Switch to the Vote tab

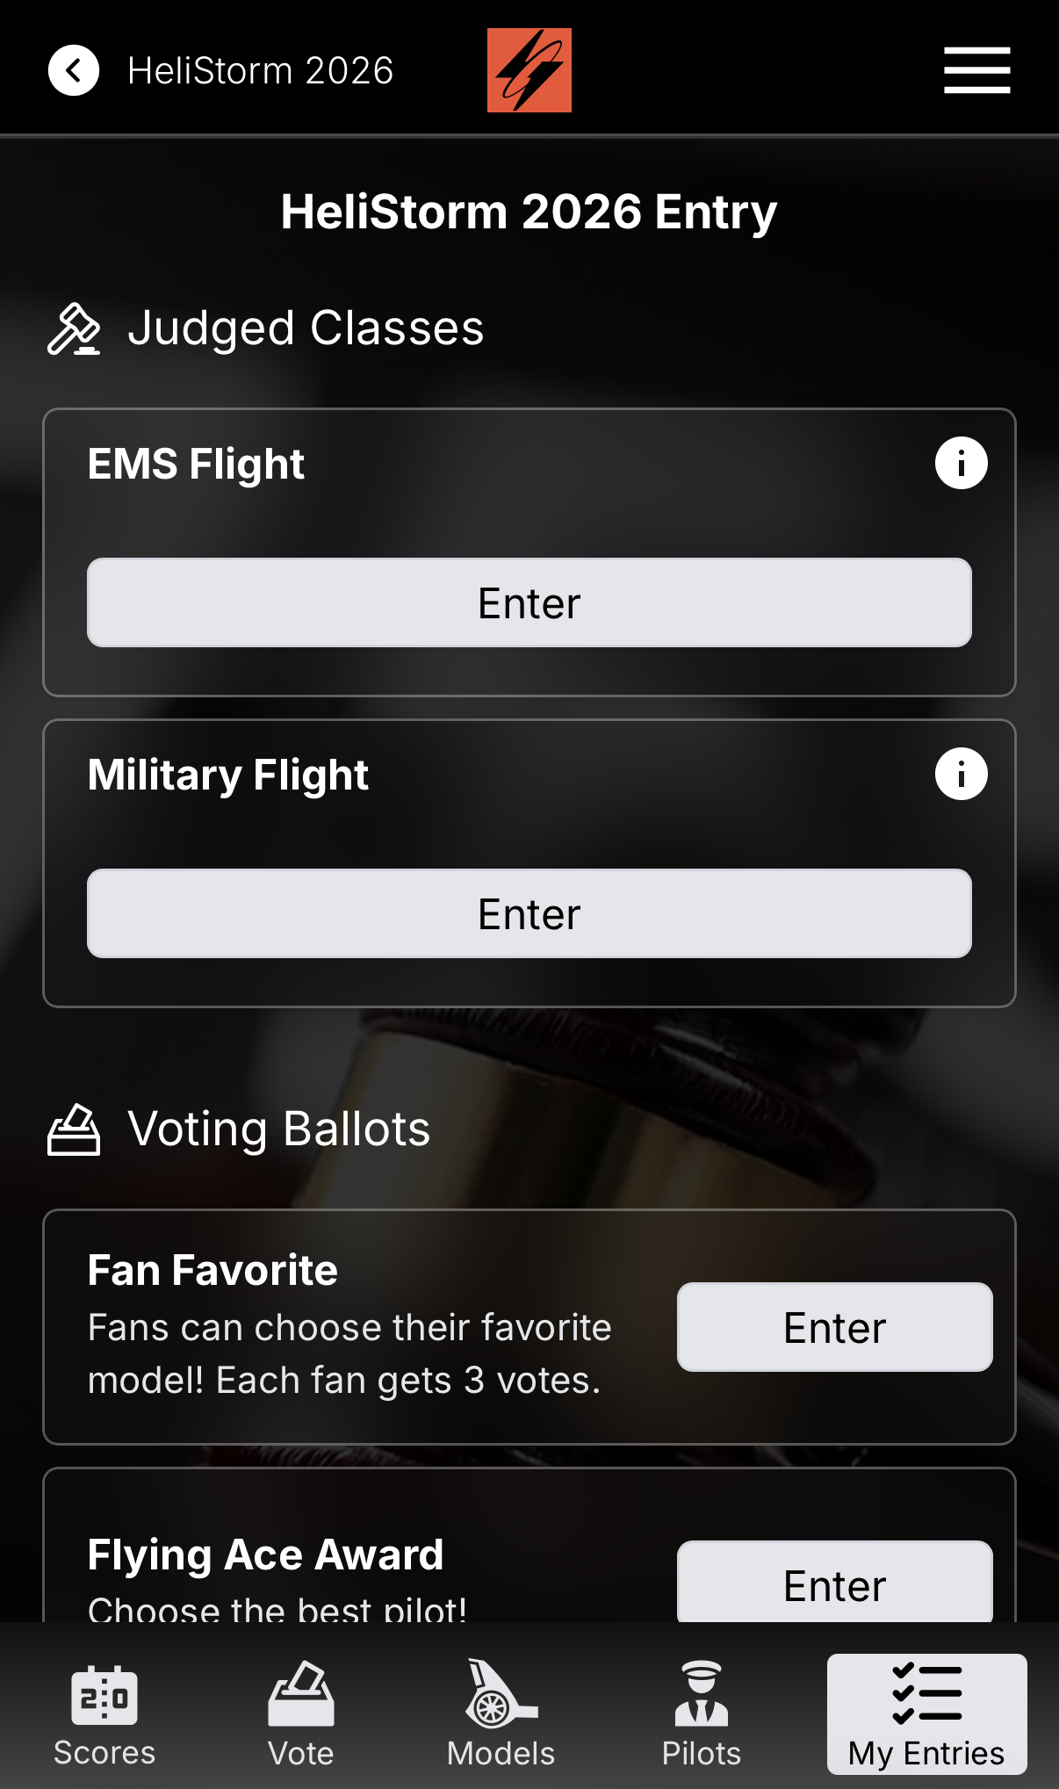coord(300,1714)
